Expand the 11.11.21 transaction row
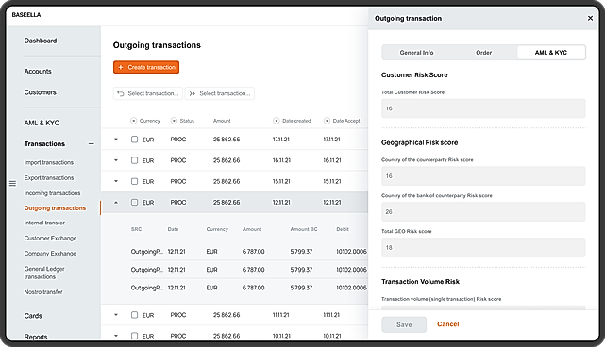This screenshot has width=605, height=347. (116, 315)
